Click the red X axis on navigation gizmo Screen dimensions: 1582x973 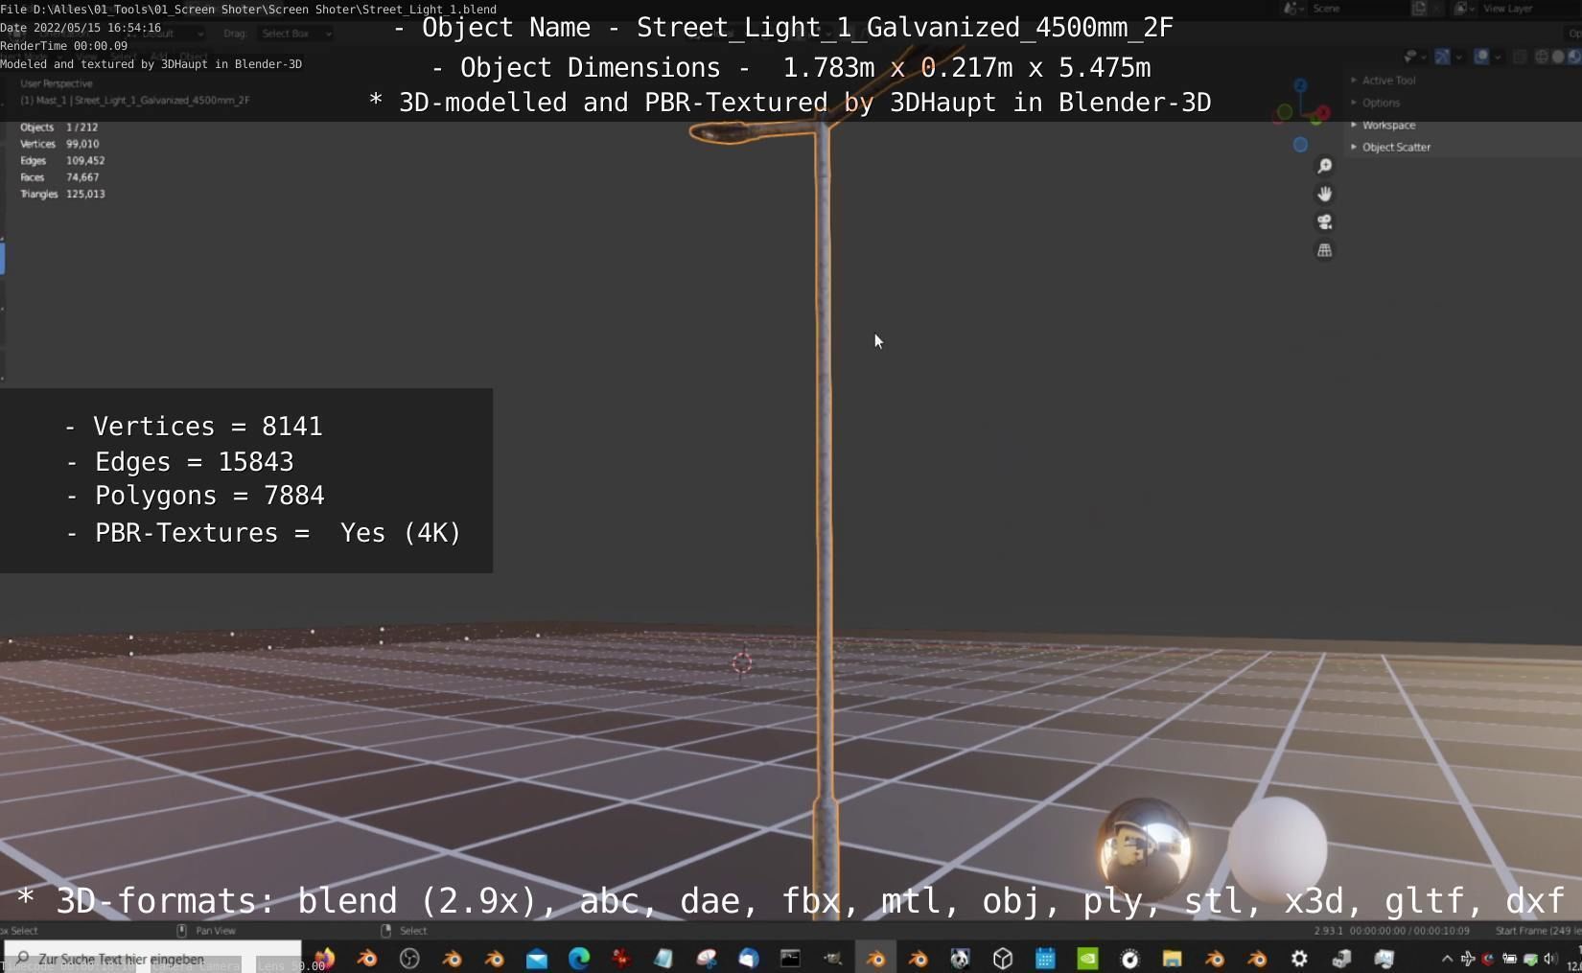pos(1321,114)
